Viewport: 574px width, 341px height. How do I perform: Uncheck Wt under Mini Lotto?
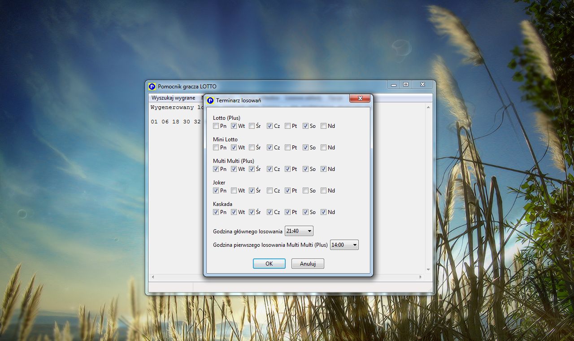(234, 148)
